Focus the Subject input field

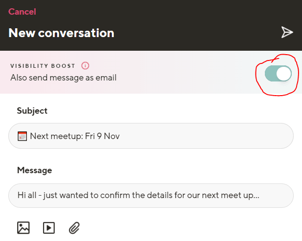coord(151,136)
